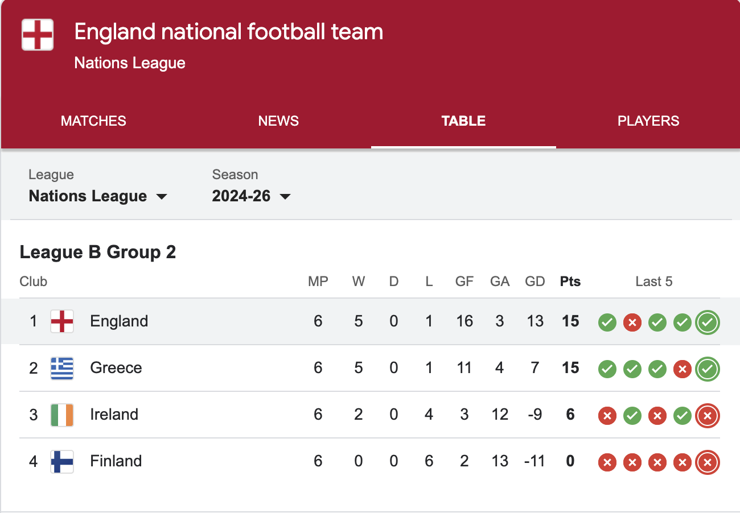Click the red loss icon in Greece's Last 5

pos(682,369)
